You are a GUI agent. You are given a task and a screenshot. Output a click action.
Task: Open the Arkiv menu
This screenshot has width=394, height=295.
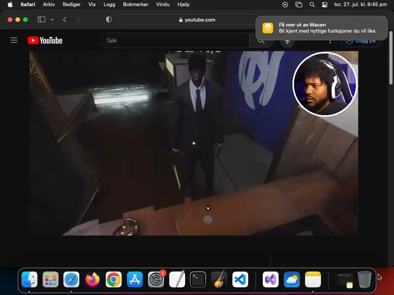[49, 4]
